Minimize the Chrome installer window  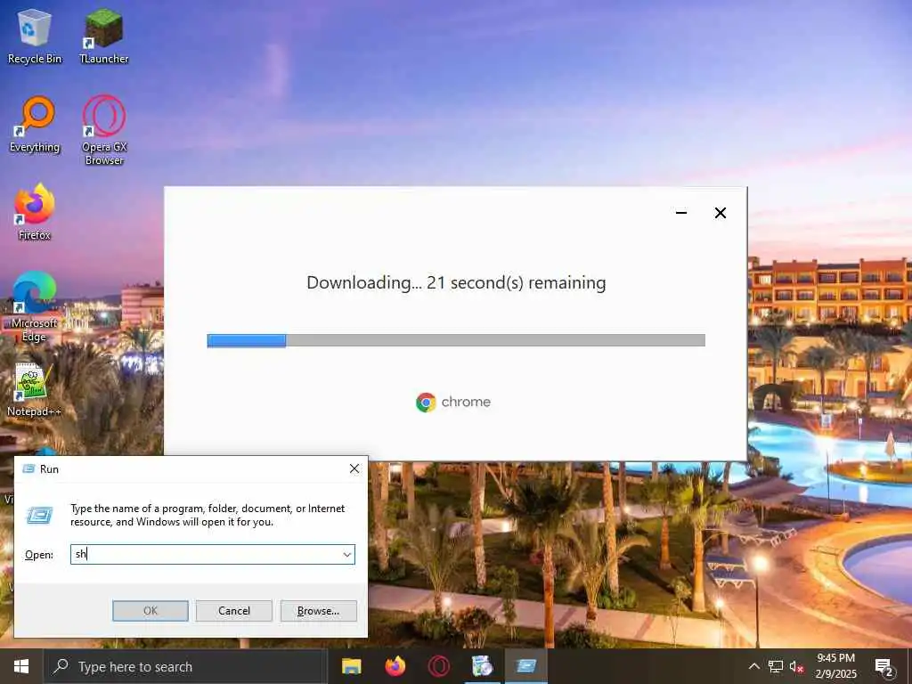coord(681,213)
